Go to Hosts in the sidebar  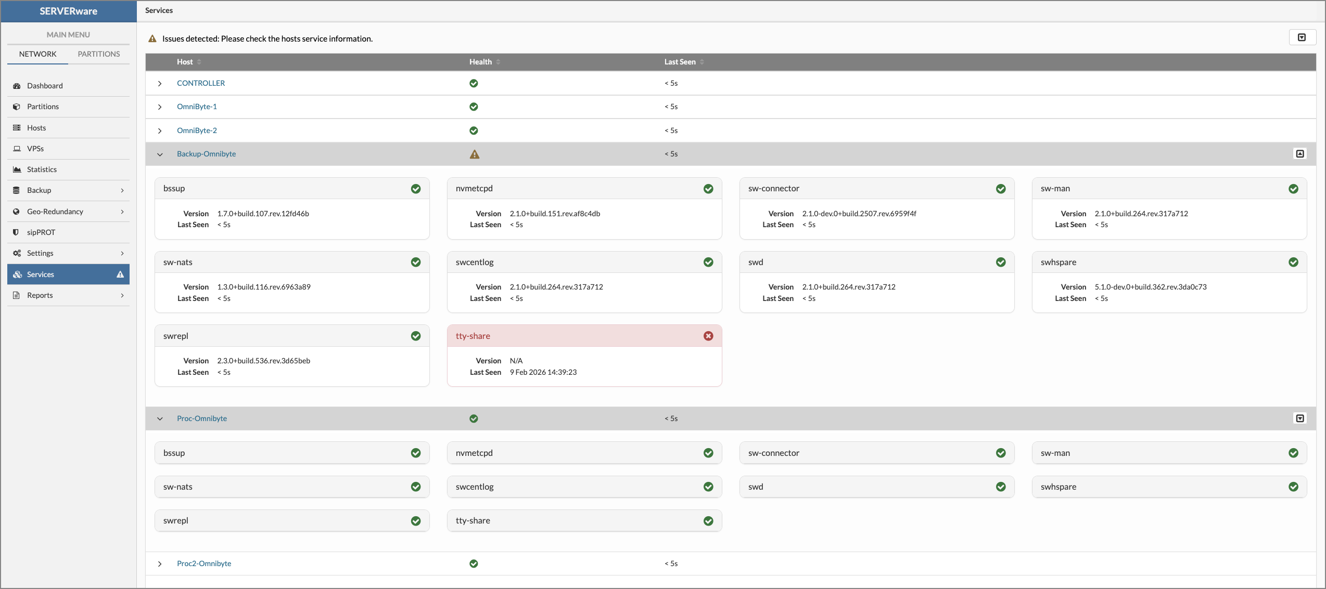pyautogui.click(x=68, y=128)
